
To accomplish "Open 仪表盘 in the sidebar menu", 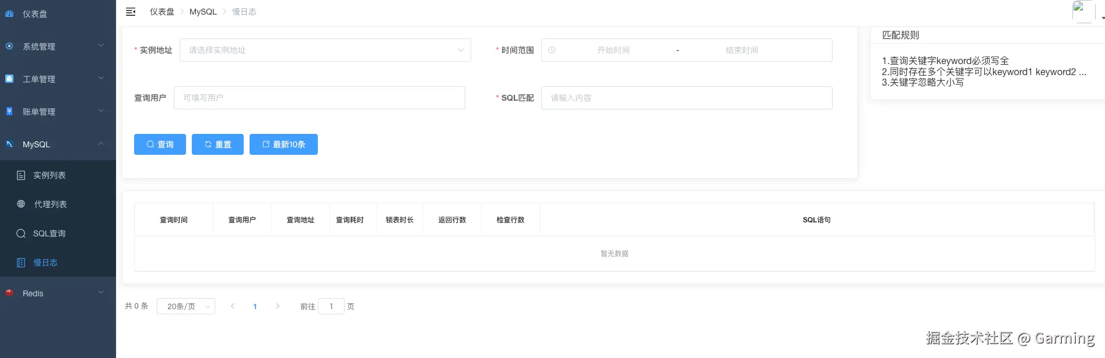I will coord(58,14).
